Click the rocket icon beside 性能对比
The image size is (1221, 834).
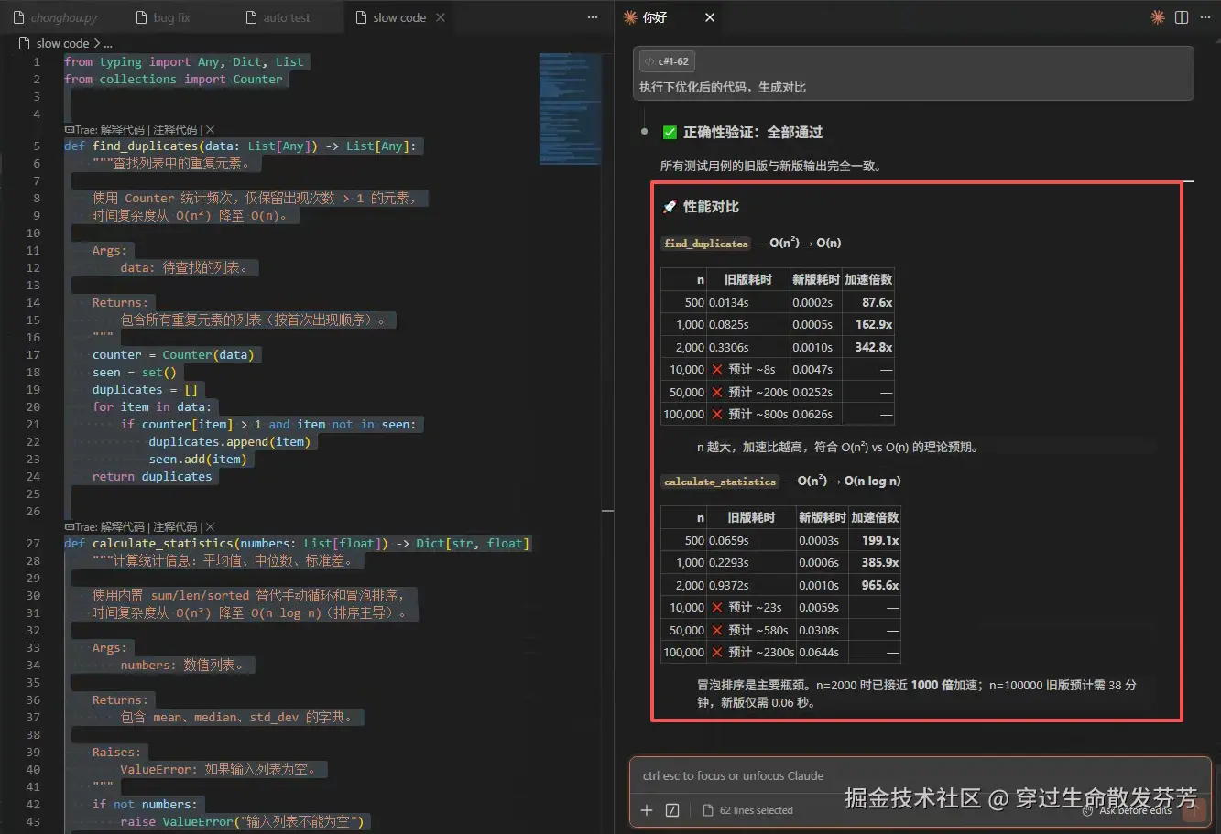670,207
